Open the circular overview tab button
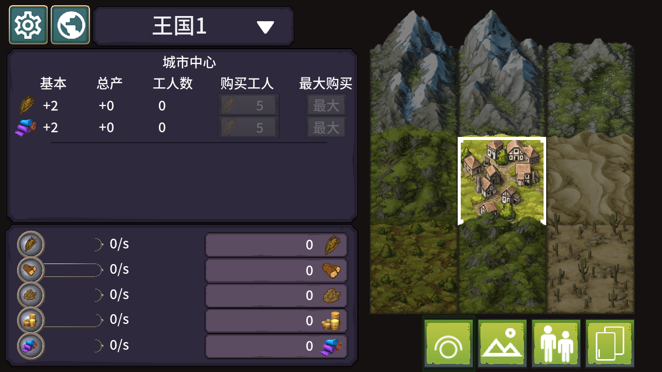Viewport: 662px width, 372px height. (x=448, y=344)
